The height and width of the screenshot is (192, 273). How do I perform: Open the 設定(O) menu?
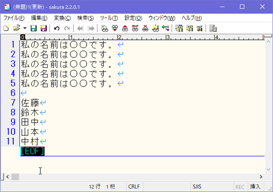[x=133, y=18]
